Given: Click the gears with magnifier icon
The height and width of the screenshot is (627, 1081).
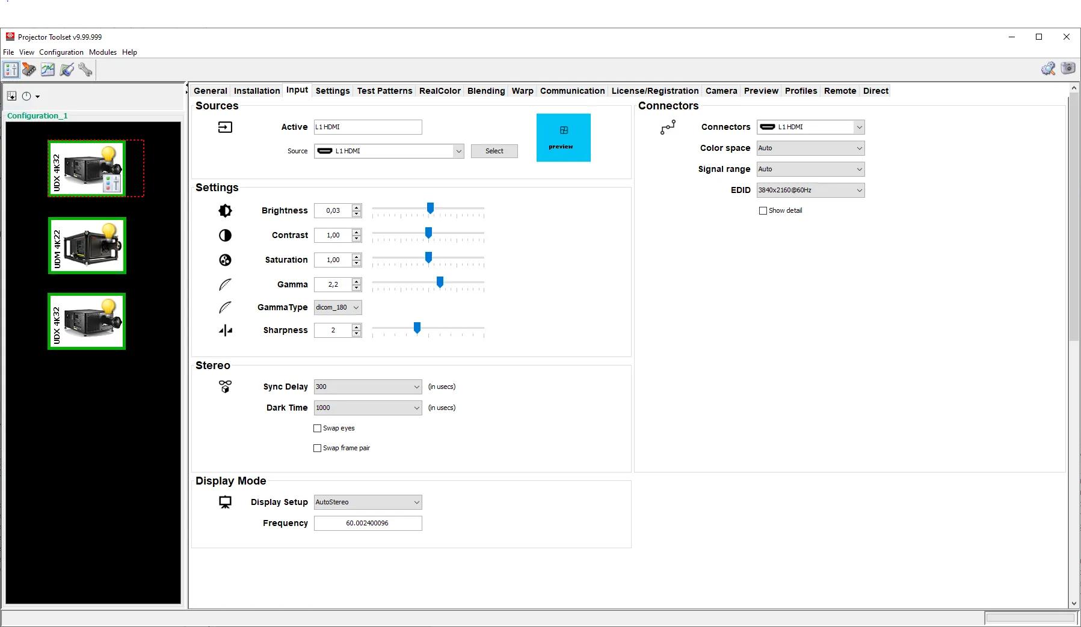Looking at the screenshot, I should (x=1048, y=69).
